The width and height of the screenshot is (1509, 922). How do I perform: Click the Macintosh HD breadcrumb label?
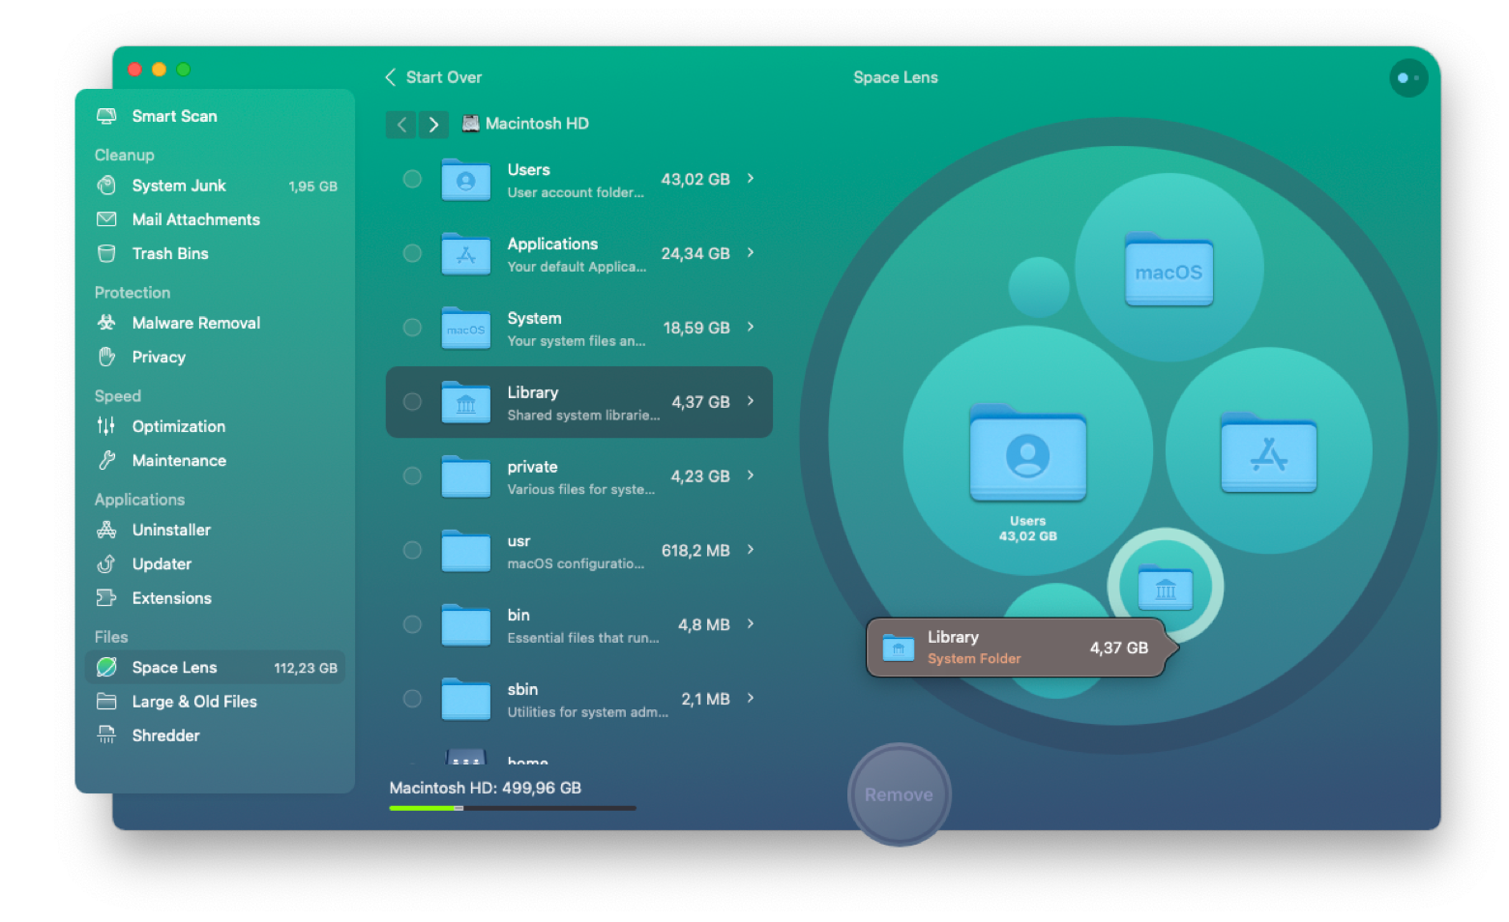click(x=537, y=124)
